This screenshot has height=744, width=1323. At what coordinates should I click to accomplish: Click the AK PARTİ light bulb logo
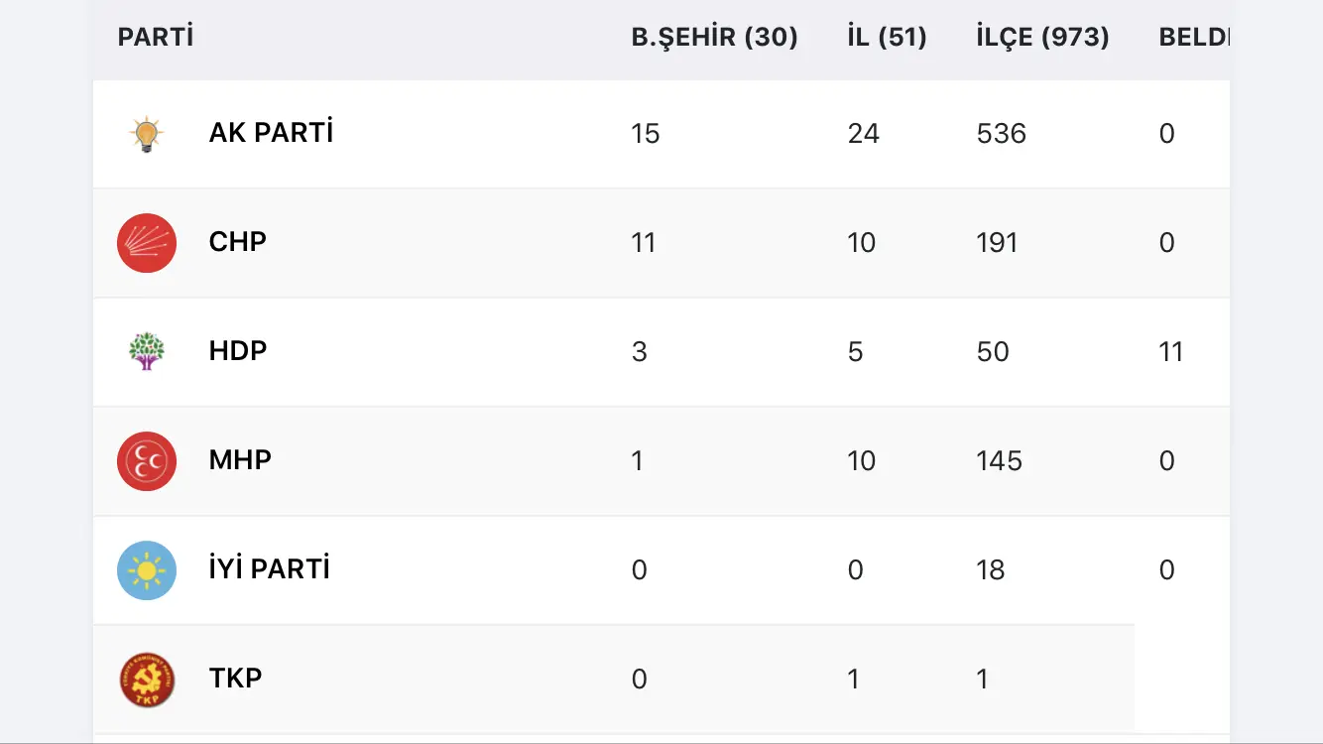[x=147, y=134]
